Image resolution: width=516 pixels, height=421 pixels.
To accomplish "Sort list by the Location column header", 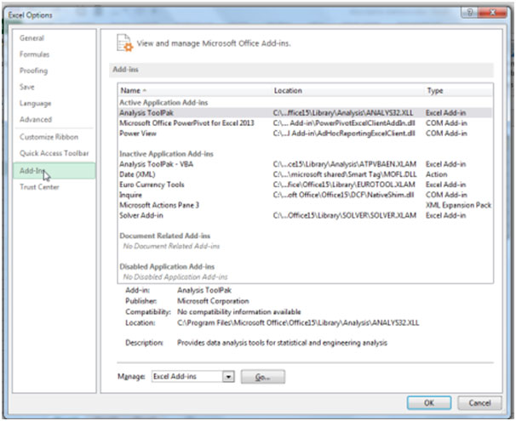I will point(288,91).
